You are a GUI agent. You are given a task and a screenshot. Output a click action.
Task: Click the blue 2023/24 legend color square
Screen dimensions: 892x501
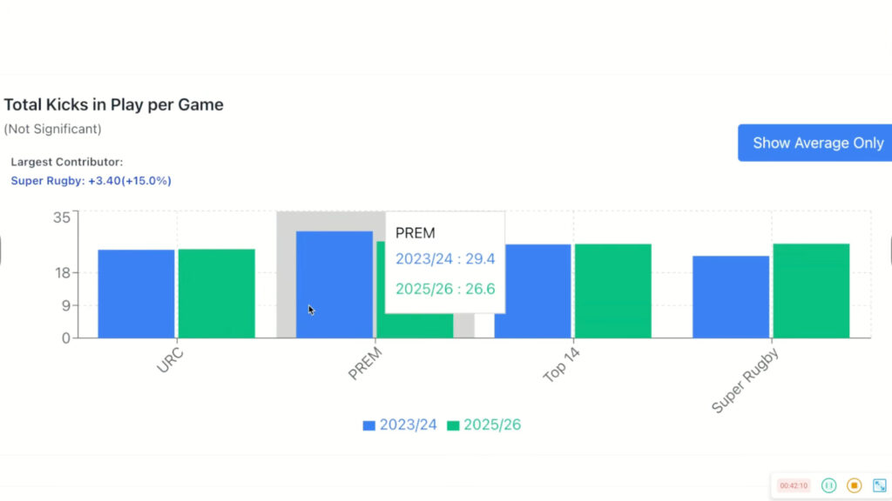[369, 425]
